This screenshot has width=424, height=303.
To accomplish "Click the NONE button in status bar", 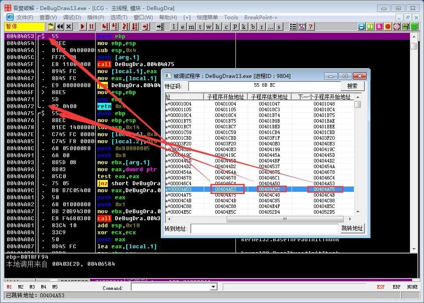I will [x=412, y=287].
